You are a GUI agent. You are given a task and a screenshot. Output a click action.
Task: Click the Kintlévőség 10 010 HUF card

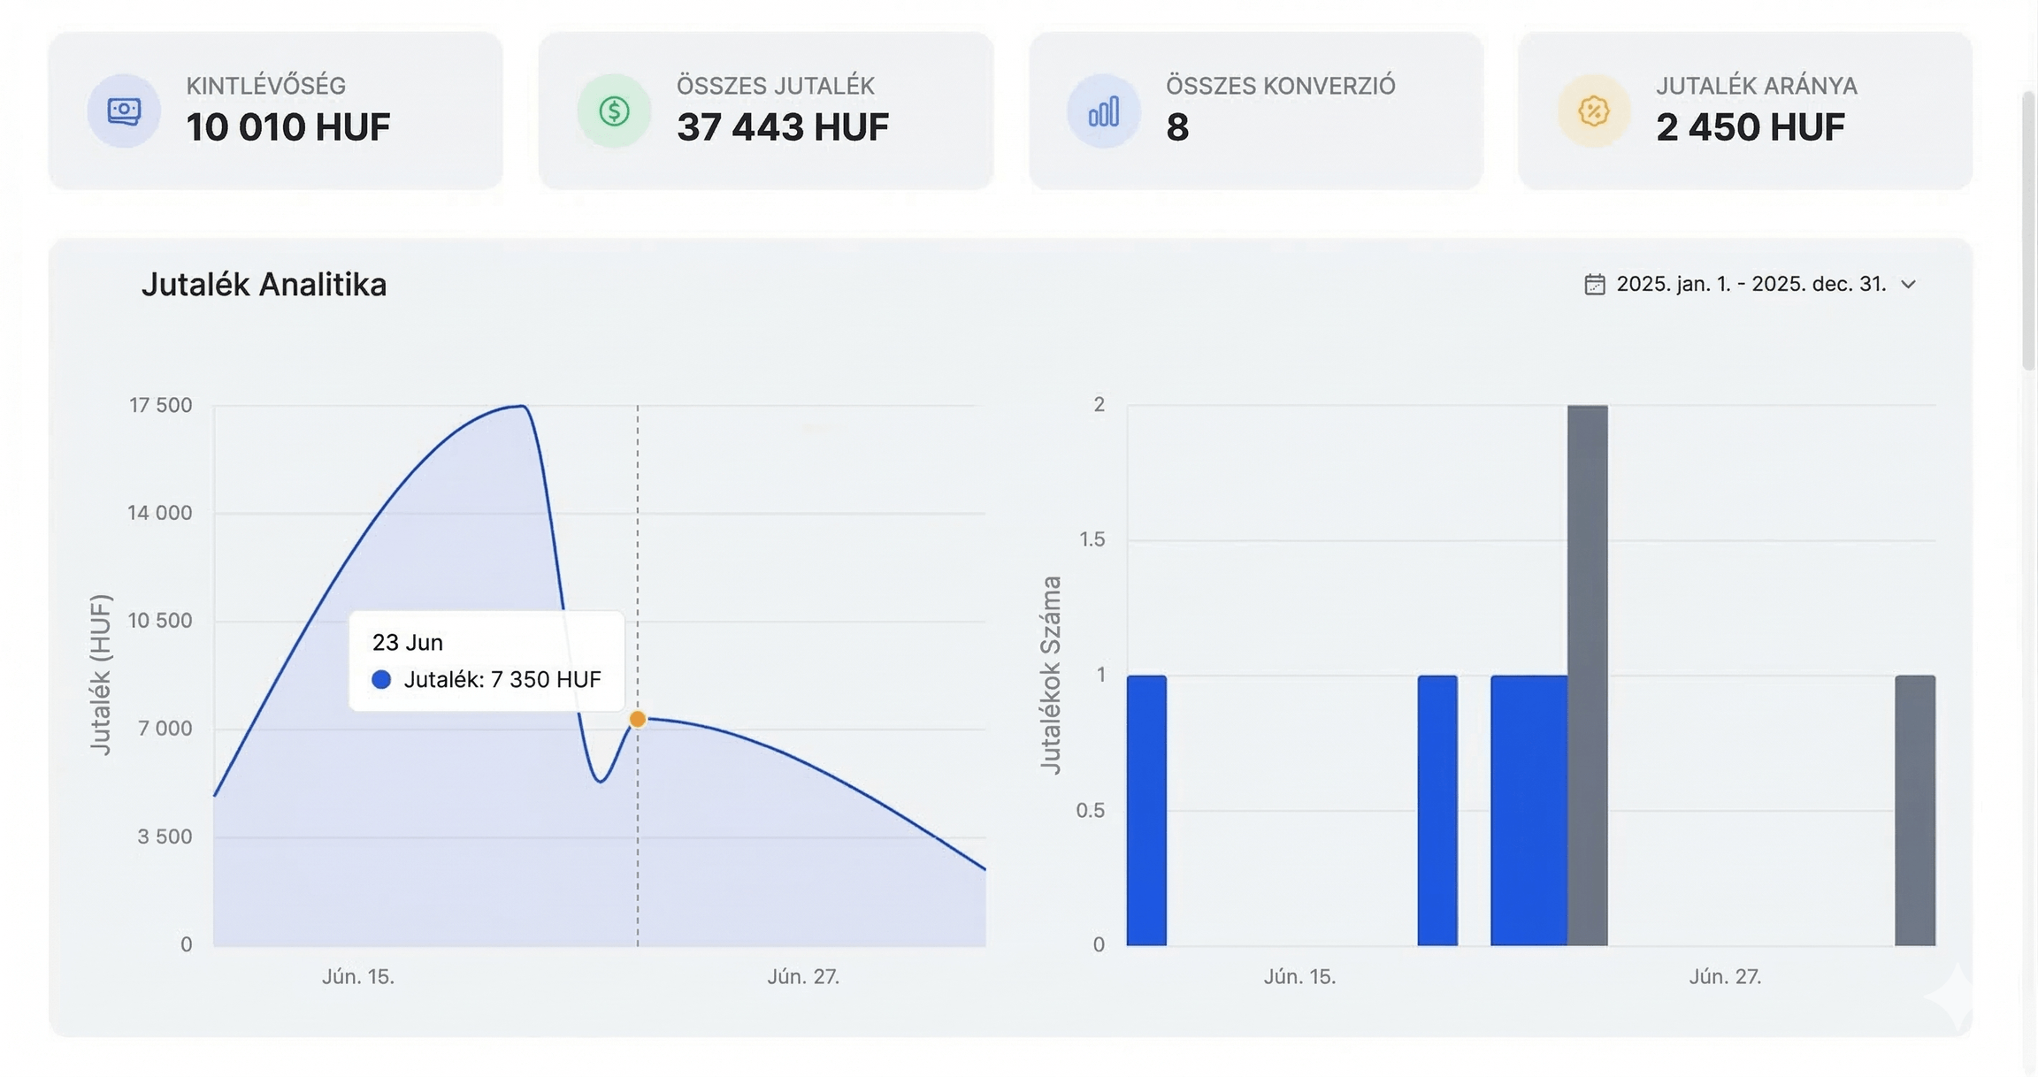pyautogui.click(x=276, y=111)
